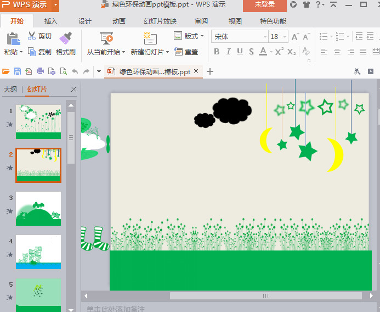Click the Format Painter (格式刷) icon
Image resolution: width=380 pixels, height=312 pixels.
pyautogui.click(x=66, y=38)
